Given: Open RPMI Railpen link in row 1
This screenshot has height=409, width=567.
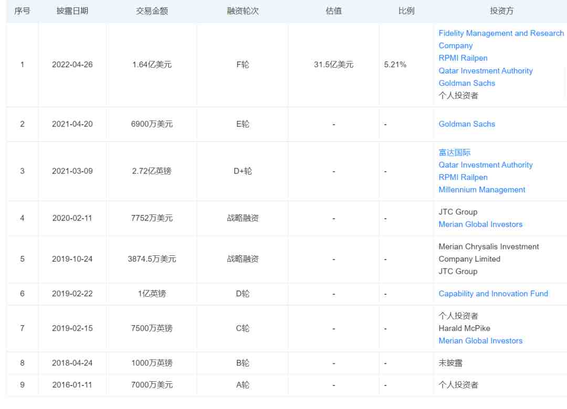Looking at the screenshot, I should tap(463, 58).
